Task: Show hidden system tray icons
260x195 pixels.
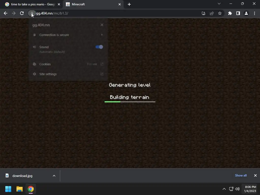Action: tap(224, 189)
